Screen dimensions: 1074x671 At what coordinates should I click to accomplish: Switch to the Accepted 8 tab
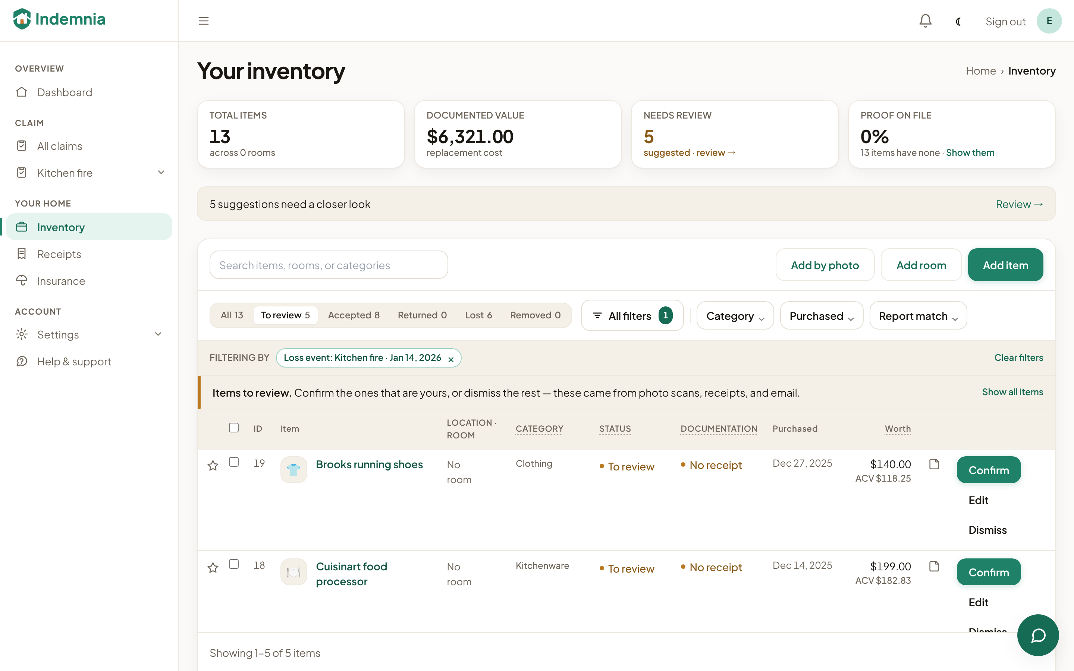click(354, 315)
